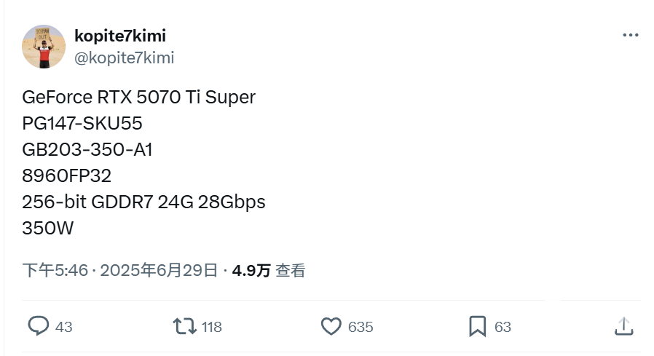Image resolution: width=654 pixels, height=356 pixels.
Task: Click the bookmark count 63
Action: coord(503,327)
